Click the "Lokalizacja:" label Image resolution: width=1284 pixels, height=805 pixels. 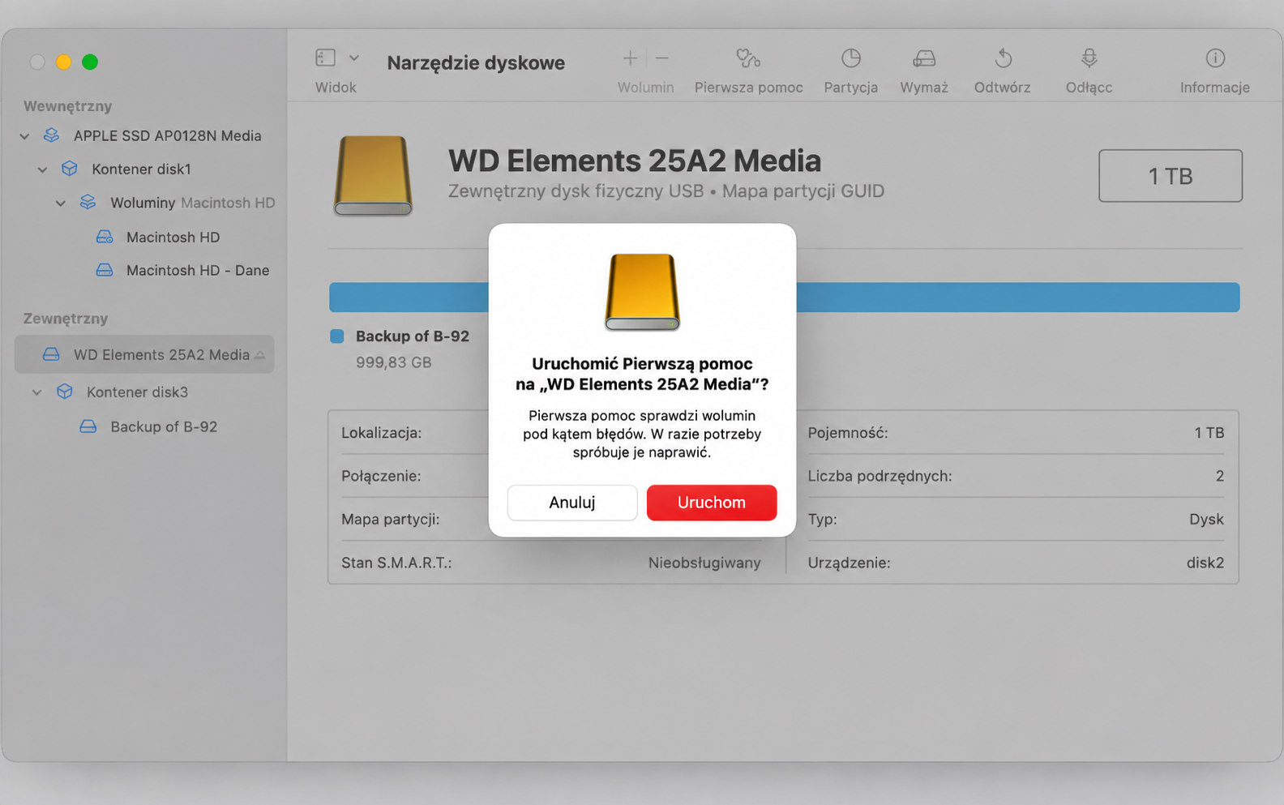point(381,433)
